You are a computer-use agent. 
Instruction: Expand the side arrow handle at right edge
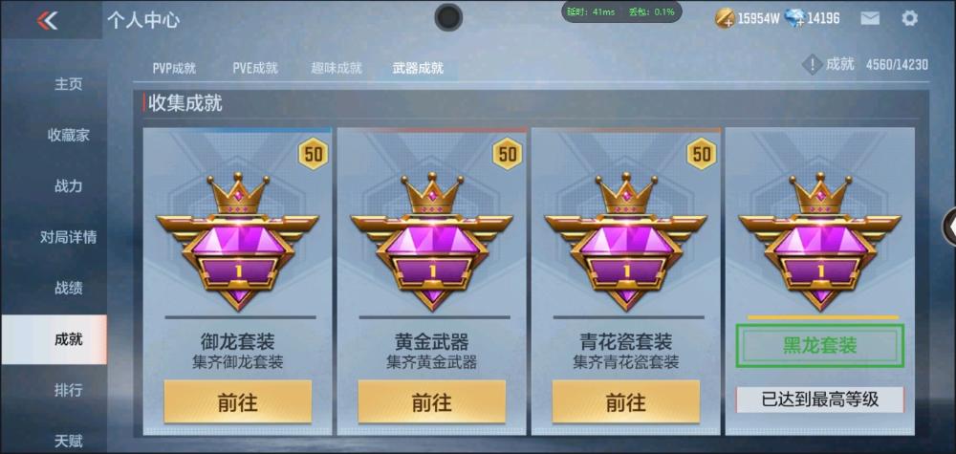click(x=950, y=227)
